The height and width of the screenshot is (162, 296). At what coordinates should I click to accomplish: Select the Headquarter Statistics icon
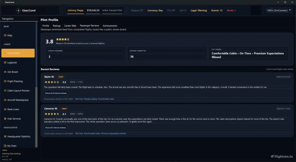click(5, 137)
